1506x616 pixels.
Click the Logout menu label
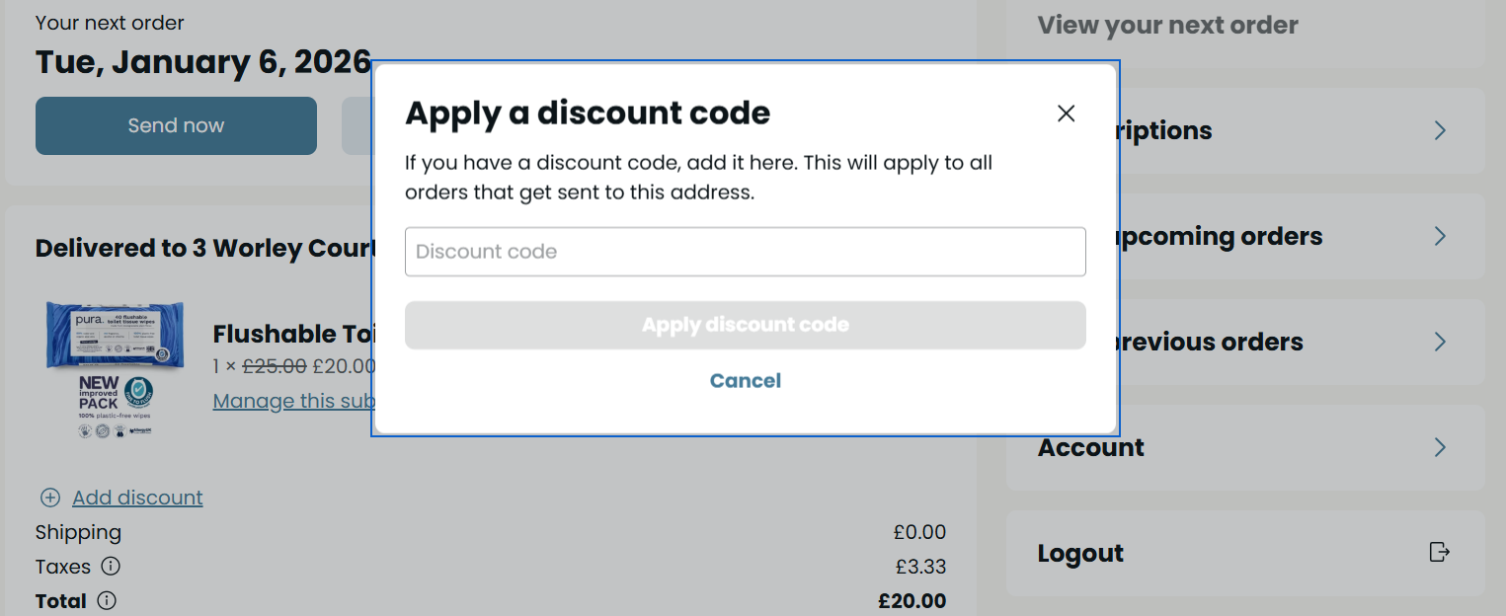pyautogui.click(x=1080, y=553)
